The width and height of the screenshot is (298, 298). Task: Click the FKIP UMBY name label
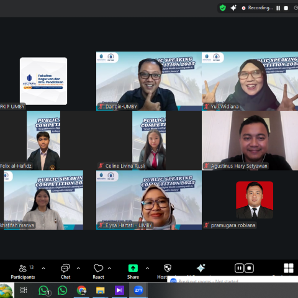[12, 107]
